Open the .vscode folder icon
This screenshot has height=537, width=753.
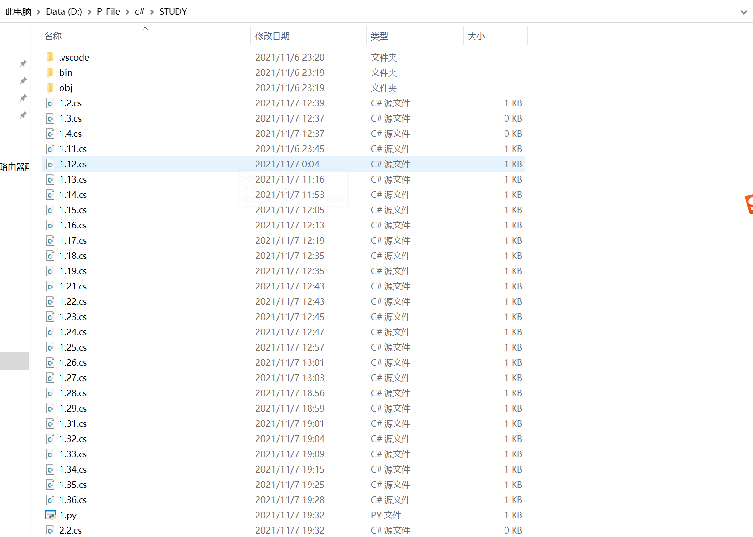point(50,57)
